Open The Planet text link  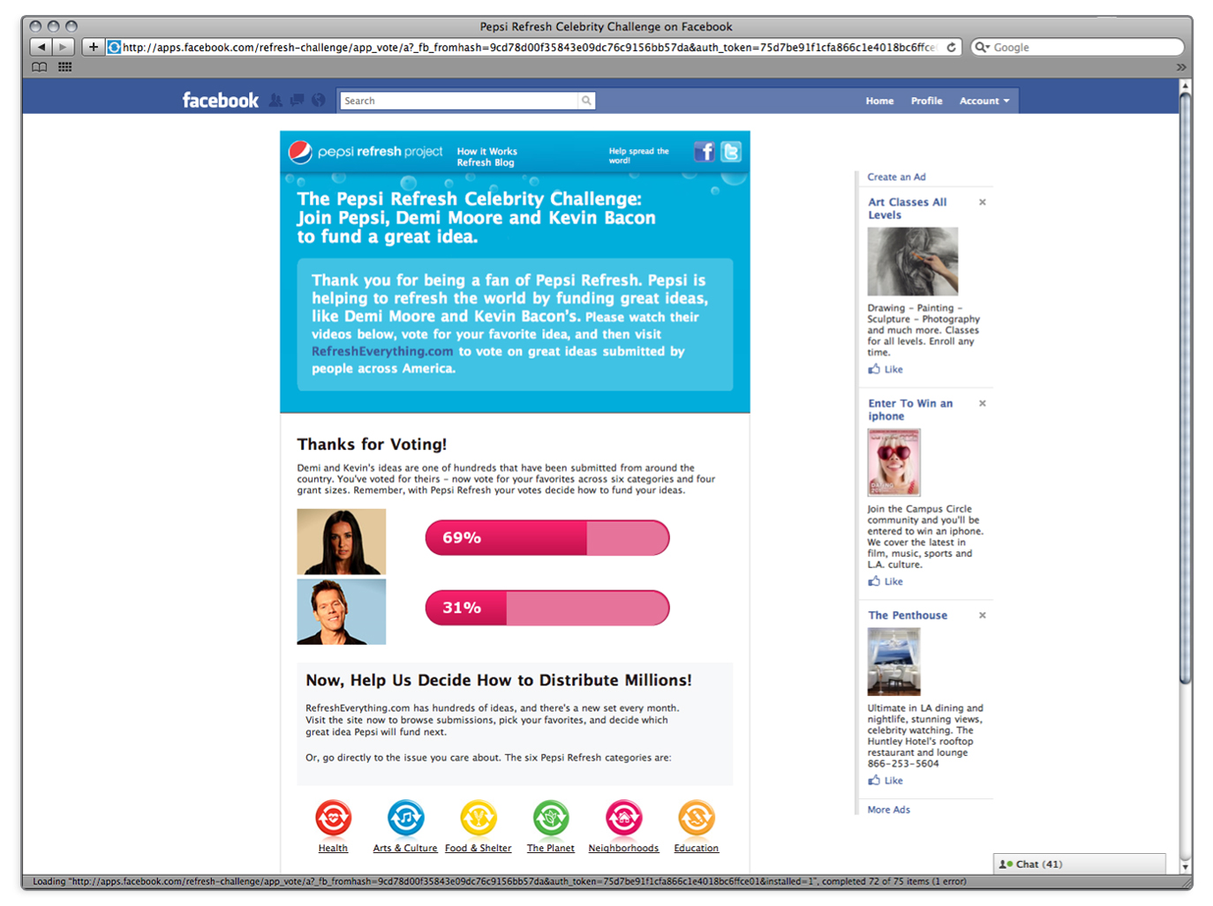pos(551,848)
